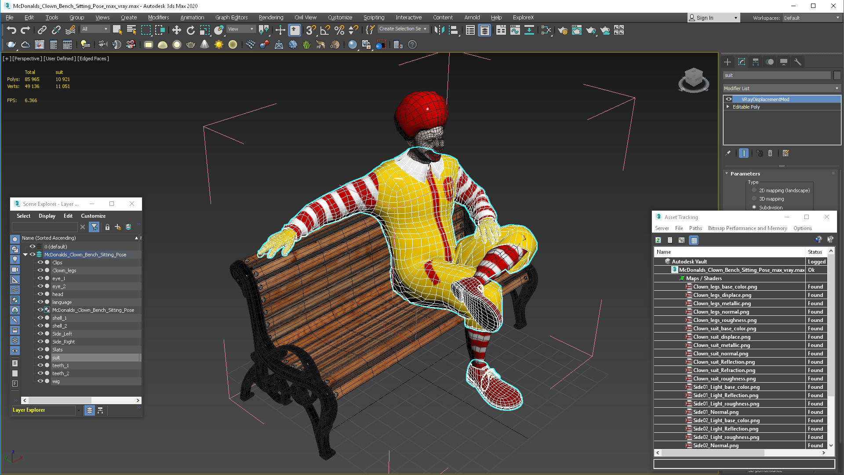Expand the Editable Poly modifier entry

point(728,107)
